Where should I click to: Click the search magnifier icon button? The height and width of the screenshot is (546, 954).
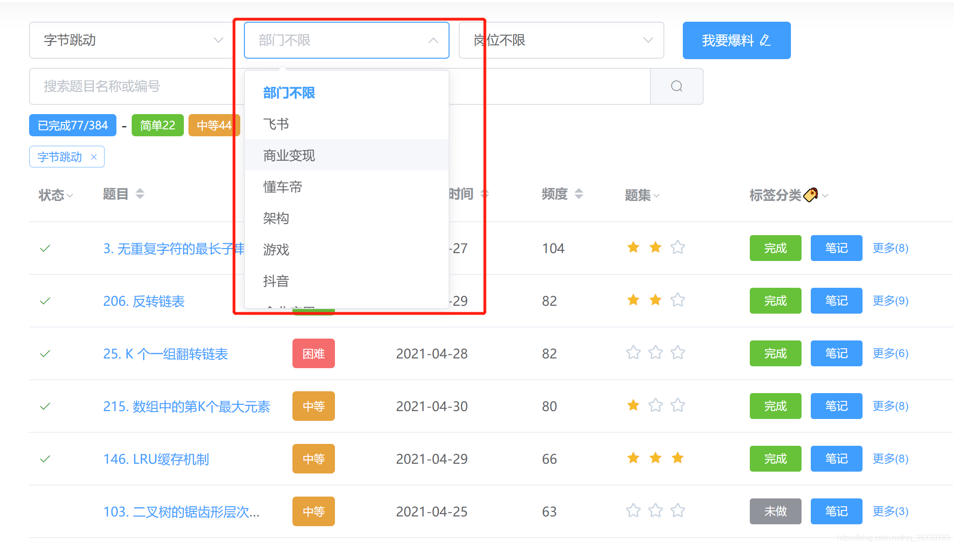[676, 86]
